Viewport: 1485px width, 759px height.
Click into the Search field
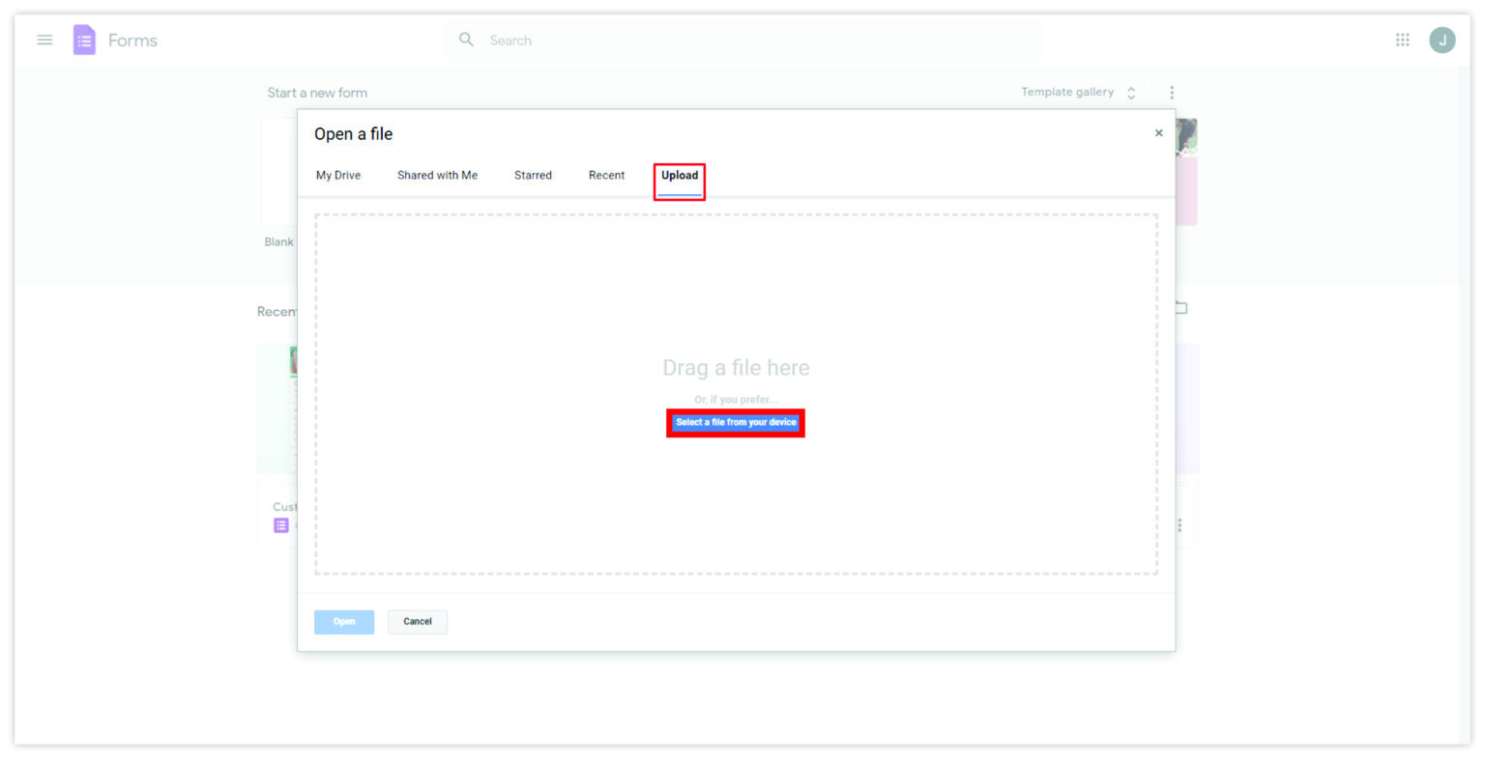pos(742,41)
